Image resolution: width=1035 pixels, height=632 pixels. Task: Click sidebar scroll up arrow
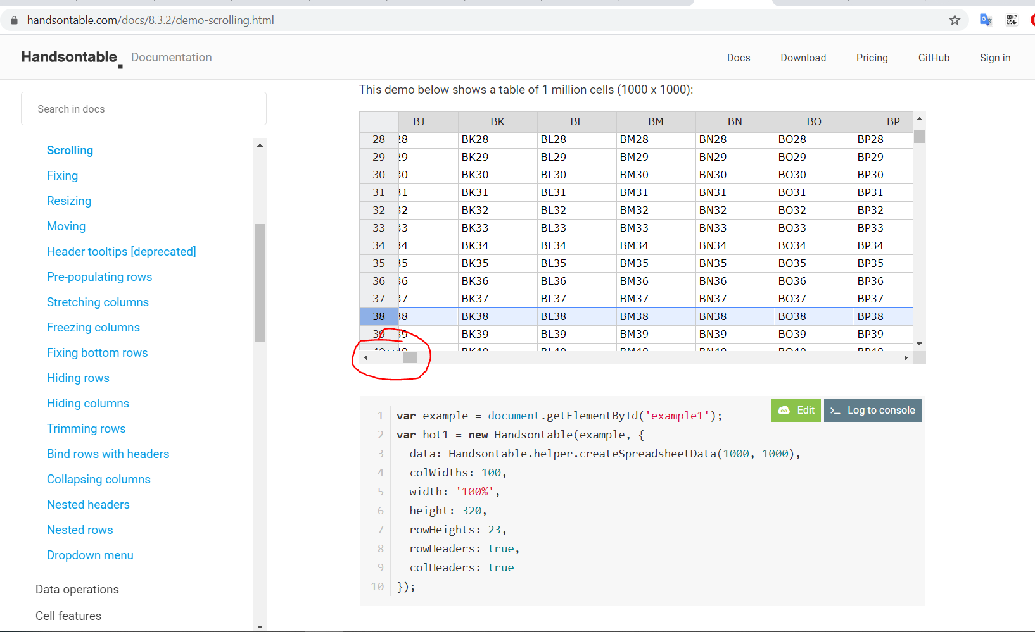coord(260,145)
